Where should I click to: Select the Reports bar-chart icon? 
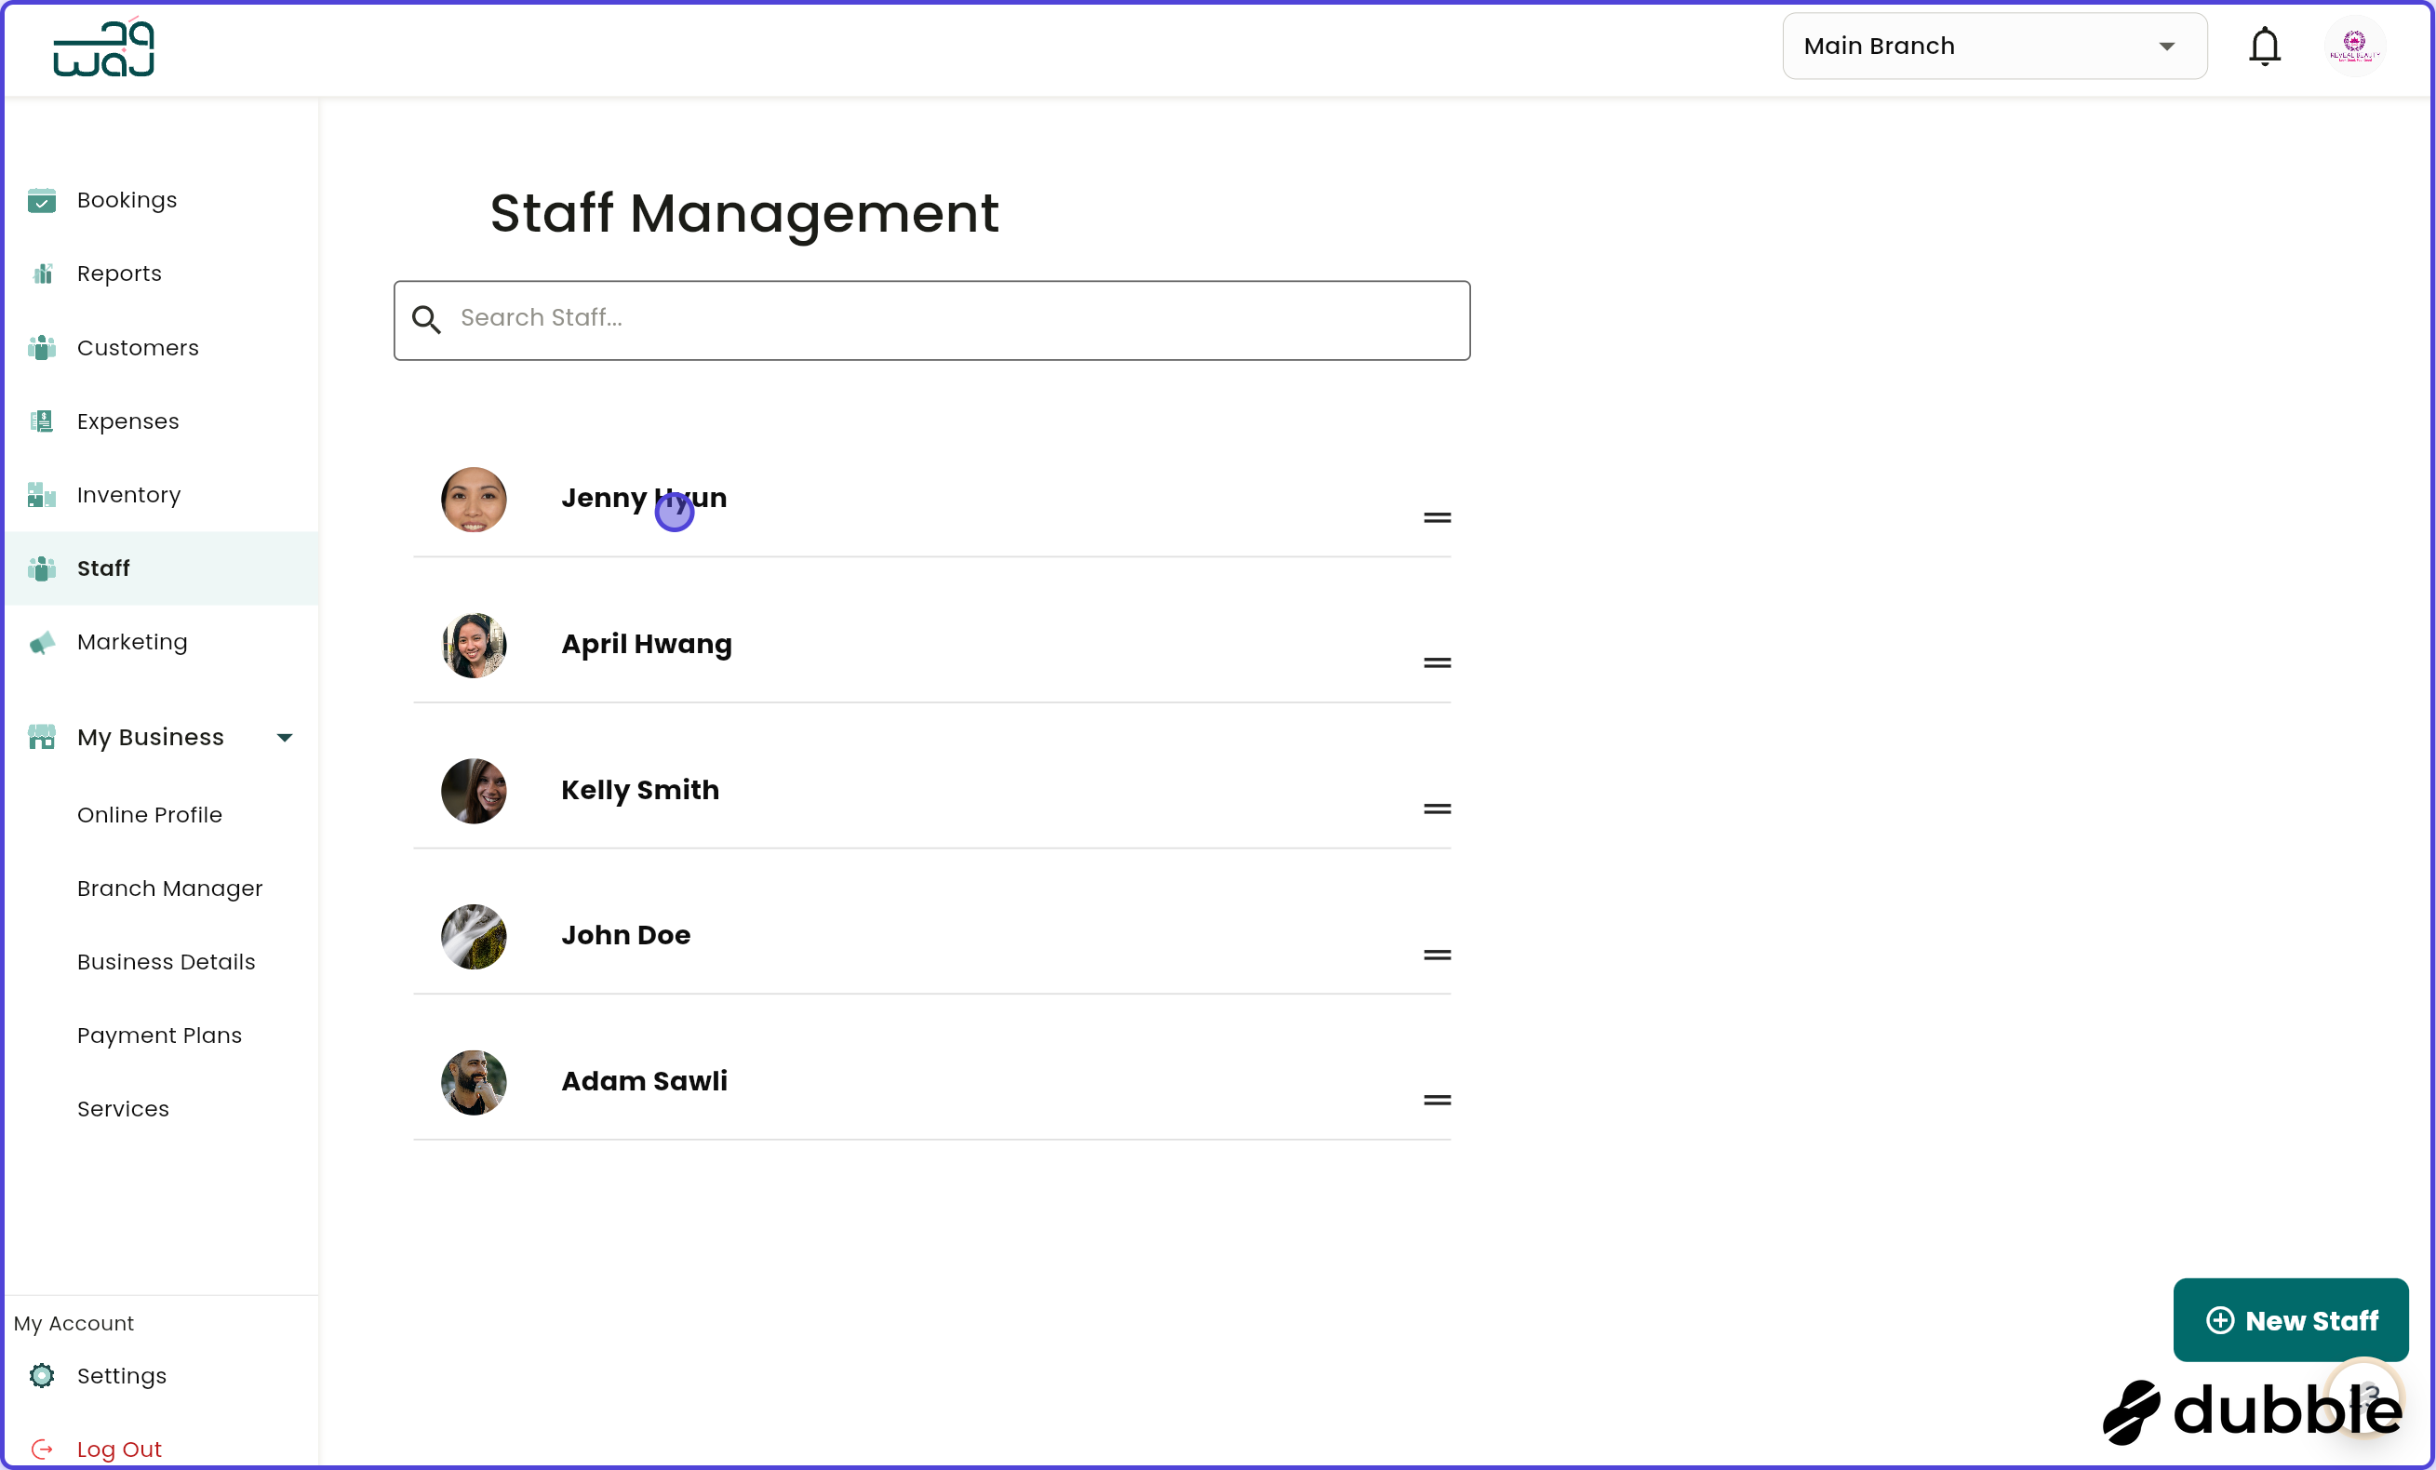point(42,274)
